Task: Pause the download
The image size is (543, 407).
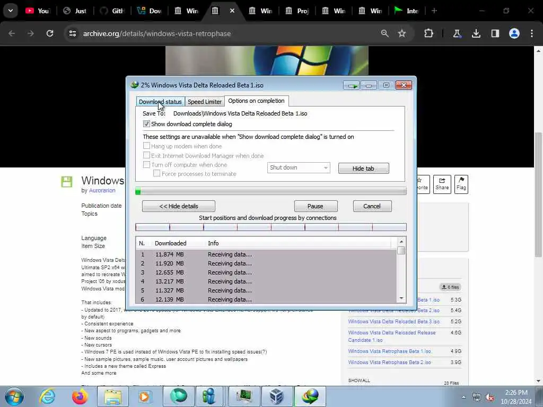Action: pos(316,206)
